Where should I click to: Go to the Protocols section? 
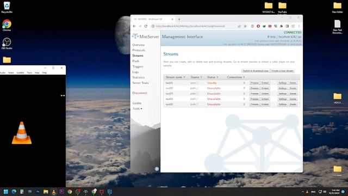point(139,50)
